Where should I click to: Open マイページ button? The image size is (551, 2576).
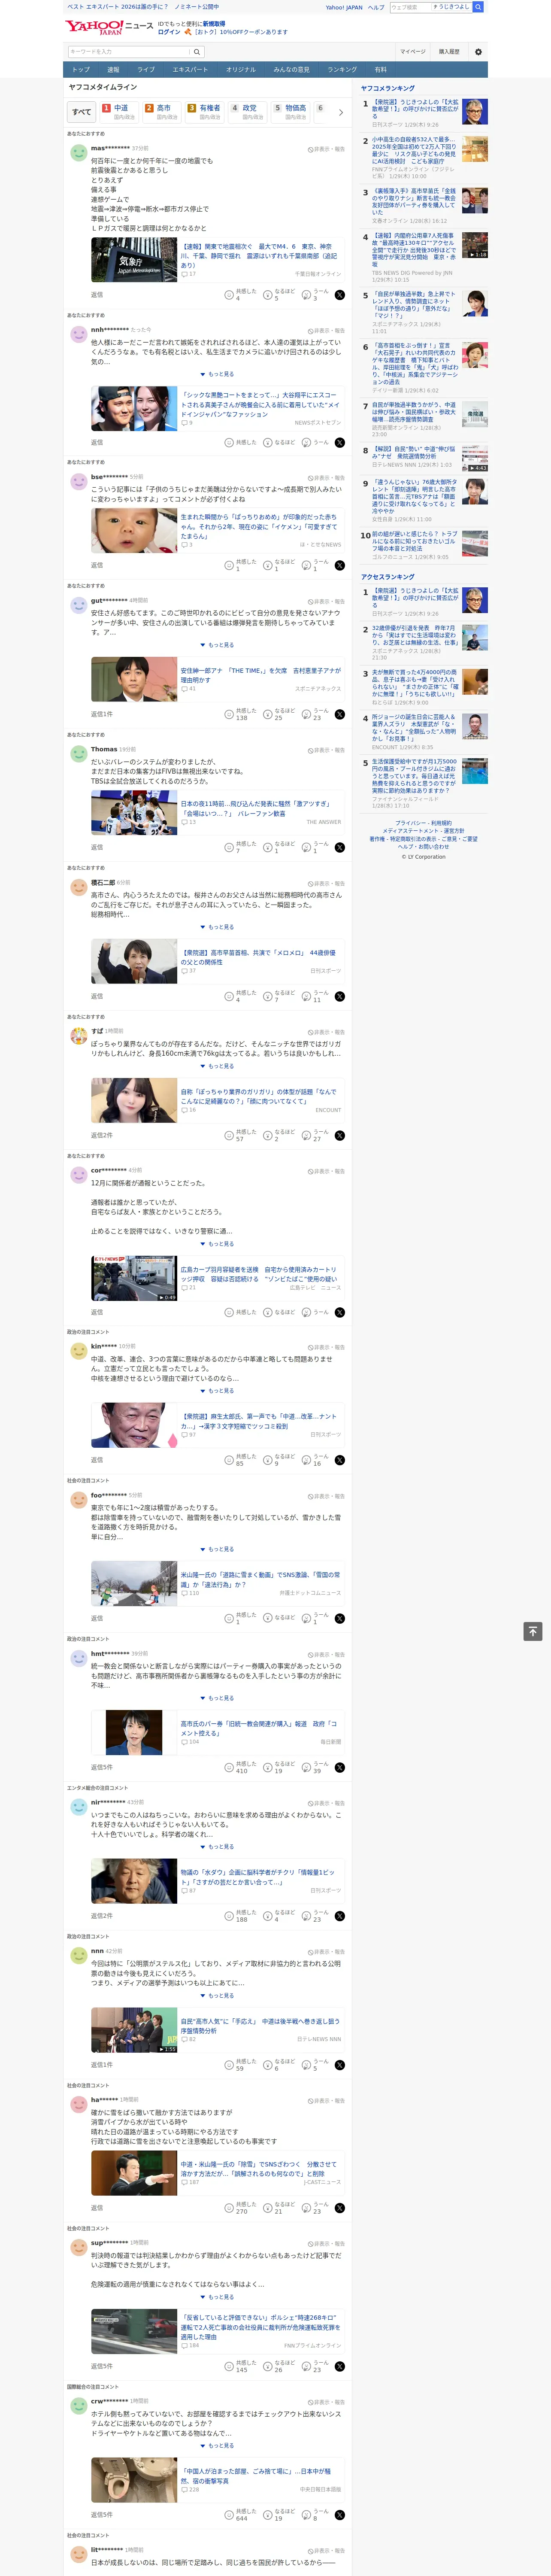click(x=413, y=52)
